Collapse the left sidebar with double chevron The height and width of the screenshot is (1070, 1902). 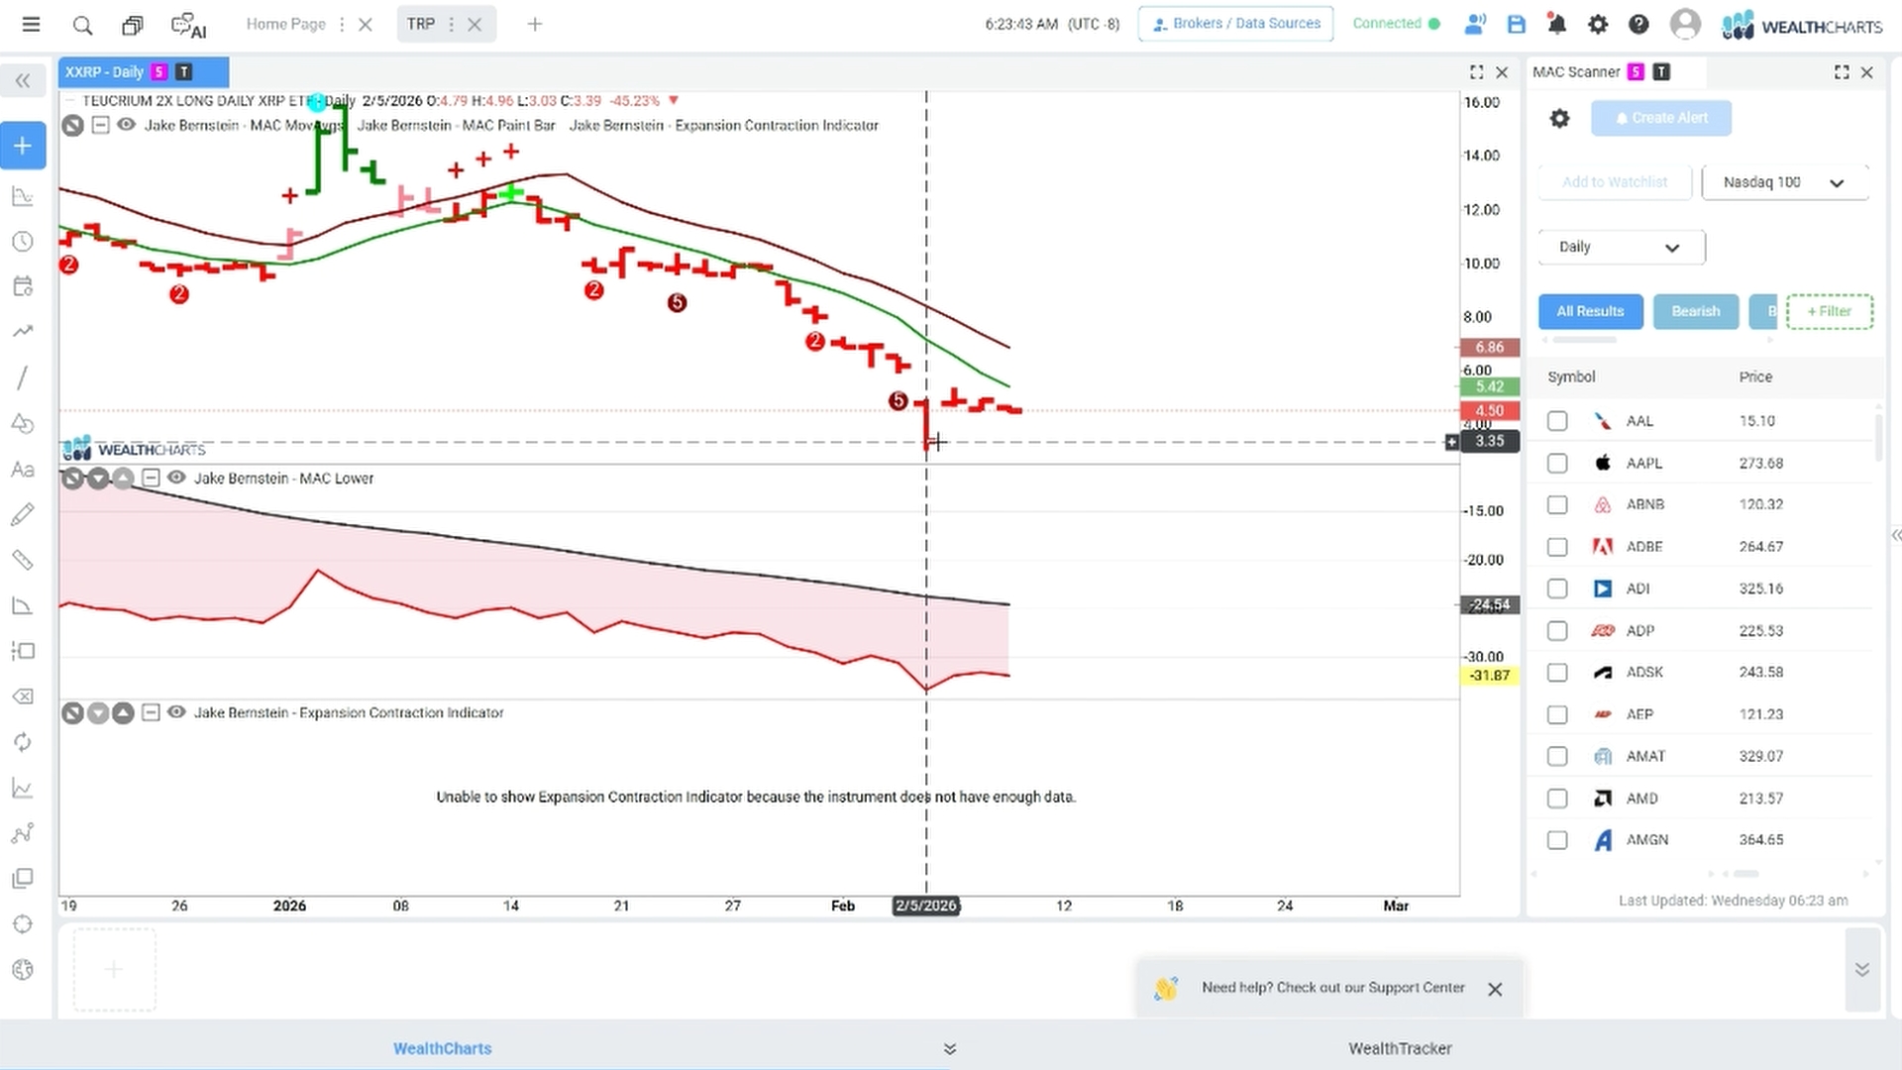coord(23,80)
